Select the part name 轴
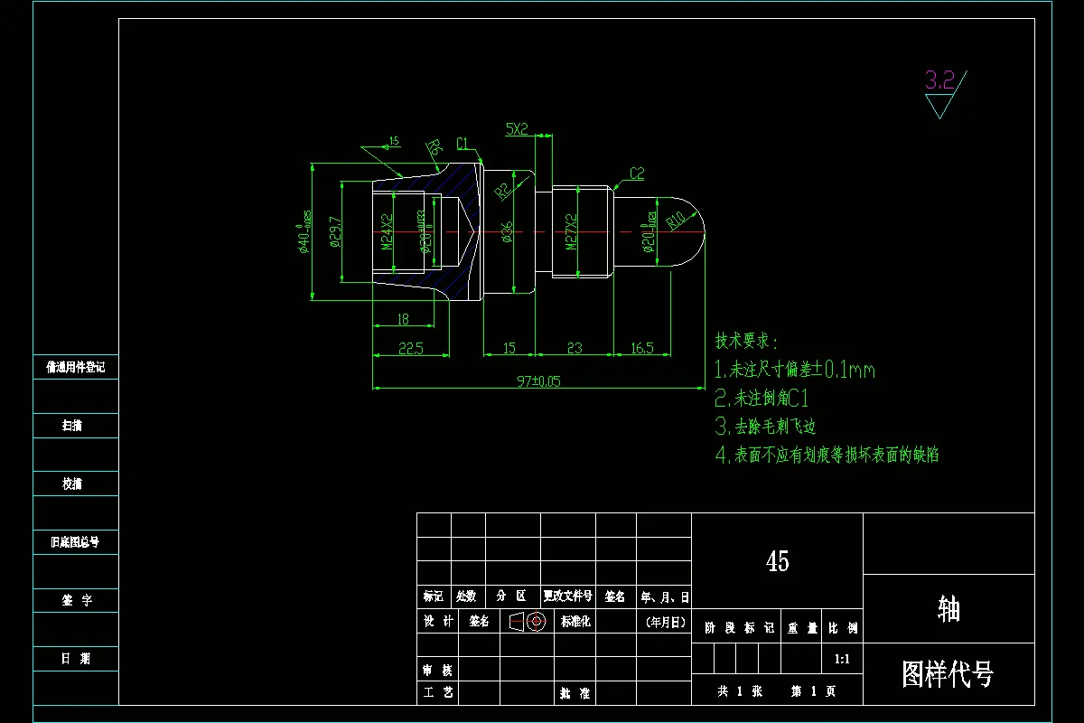This screenshot has width=1084, height=723. pos(948,610)
